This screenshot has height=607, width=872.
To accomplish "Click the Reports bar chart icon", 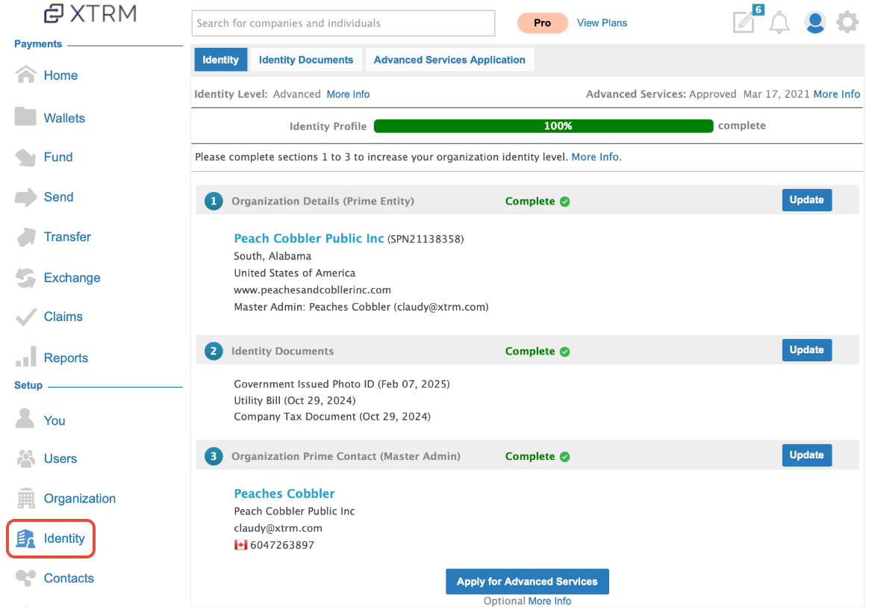I will tap(25, 357).
